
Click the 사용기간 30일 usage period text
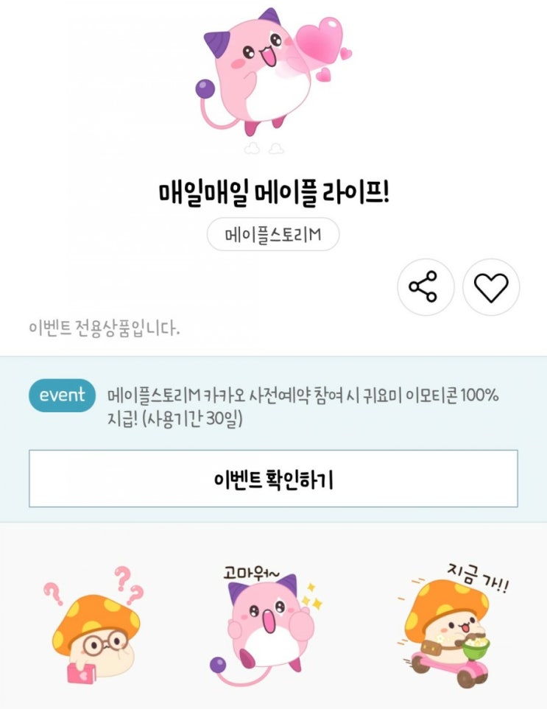click(x=193, y=419)
